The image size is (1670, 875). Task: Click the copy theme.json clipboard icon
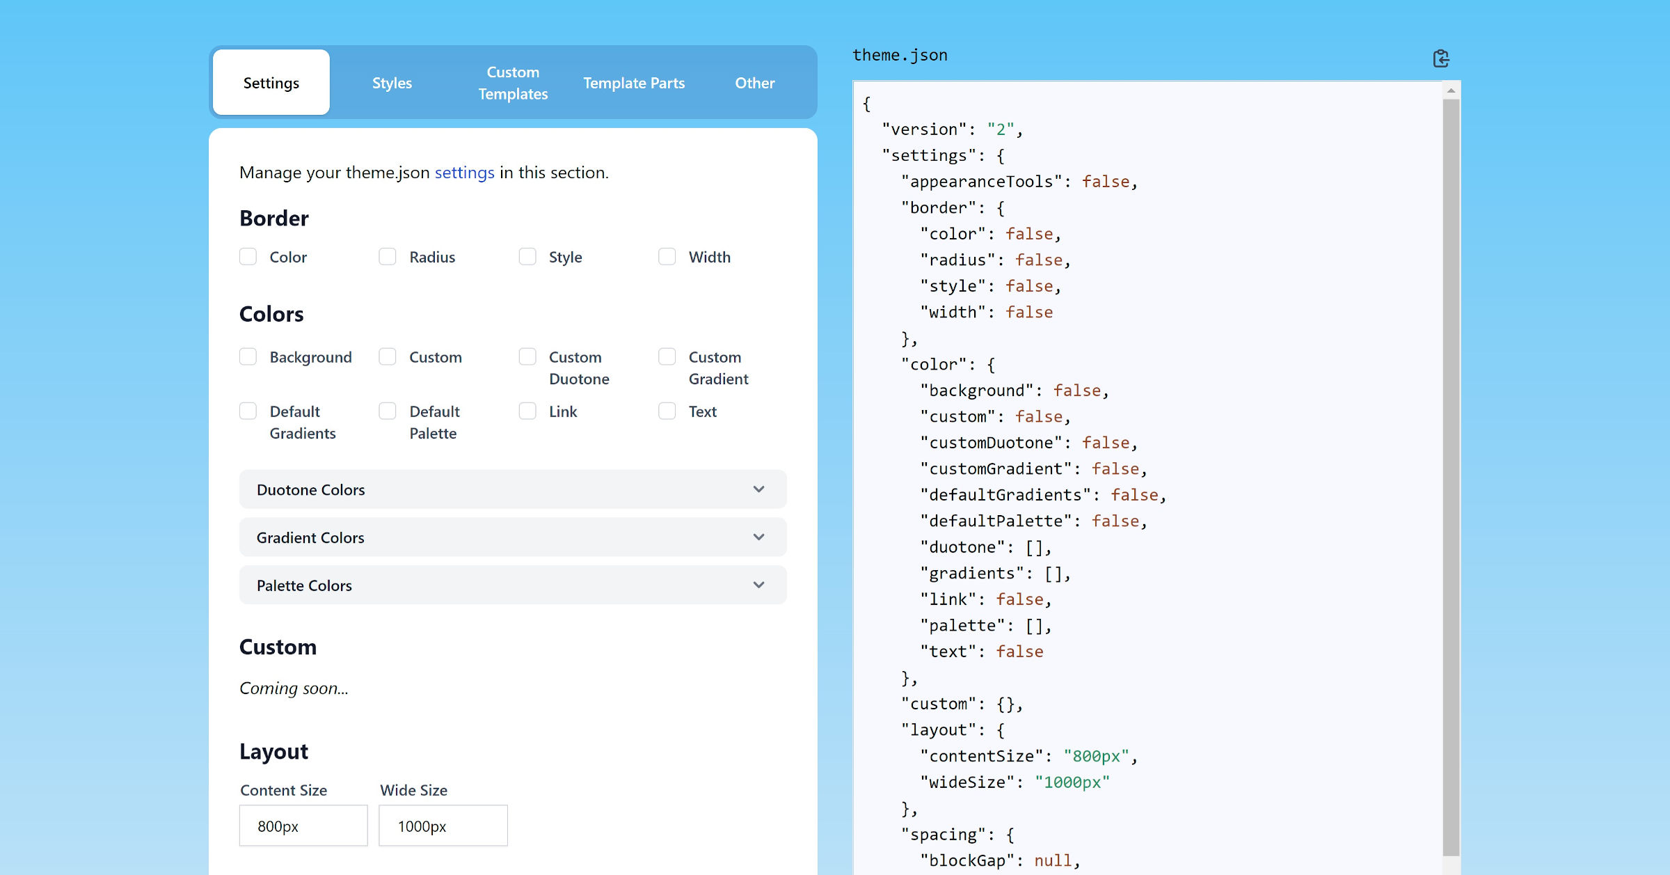[x=1441, y=58]
